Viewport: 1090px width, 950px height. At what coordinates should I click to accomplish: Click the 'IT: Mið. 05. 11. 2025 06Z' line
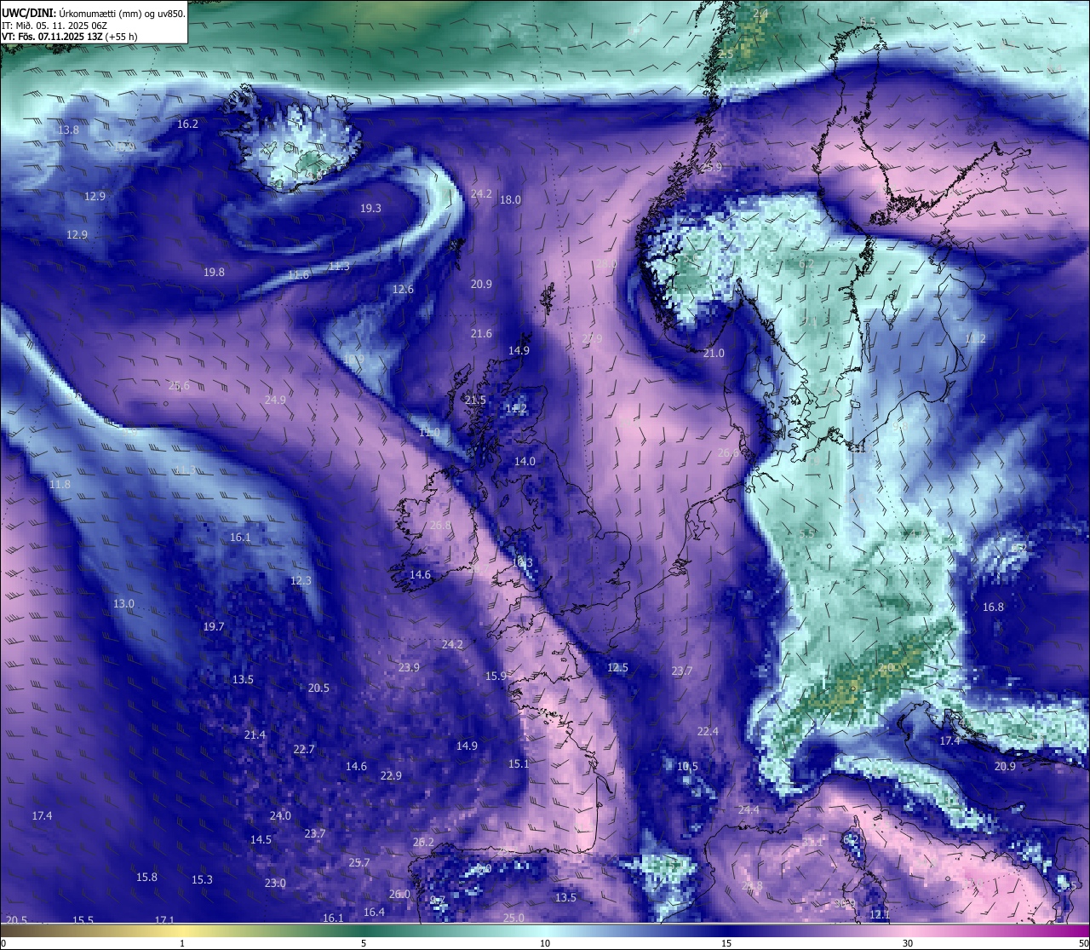pyautogui.click(x=54, y=26)
